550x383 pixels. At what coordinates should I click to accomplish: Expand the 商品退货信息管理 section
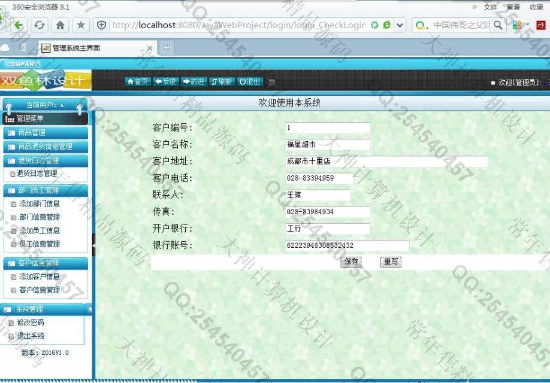click(45, 147)
